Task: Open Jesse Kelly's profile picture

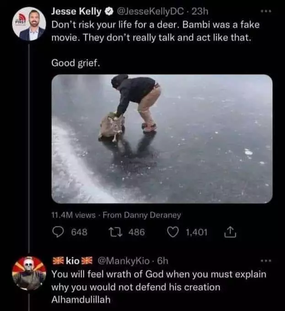Action: (x=29, y=24)
